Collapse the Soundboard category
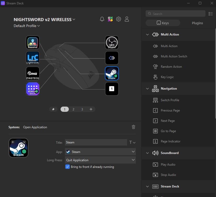This screenshot has width=216, height=197. click(x=147, y=153)
